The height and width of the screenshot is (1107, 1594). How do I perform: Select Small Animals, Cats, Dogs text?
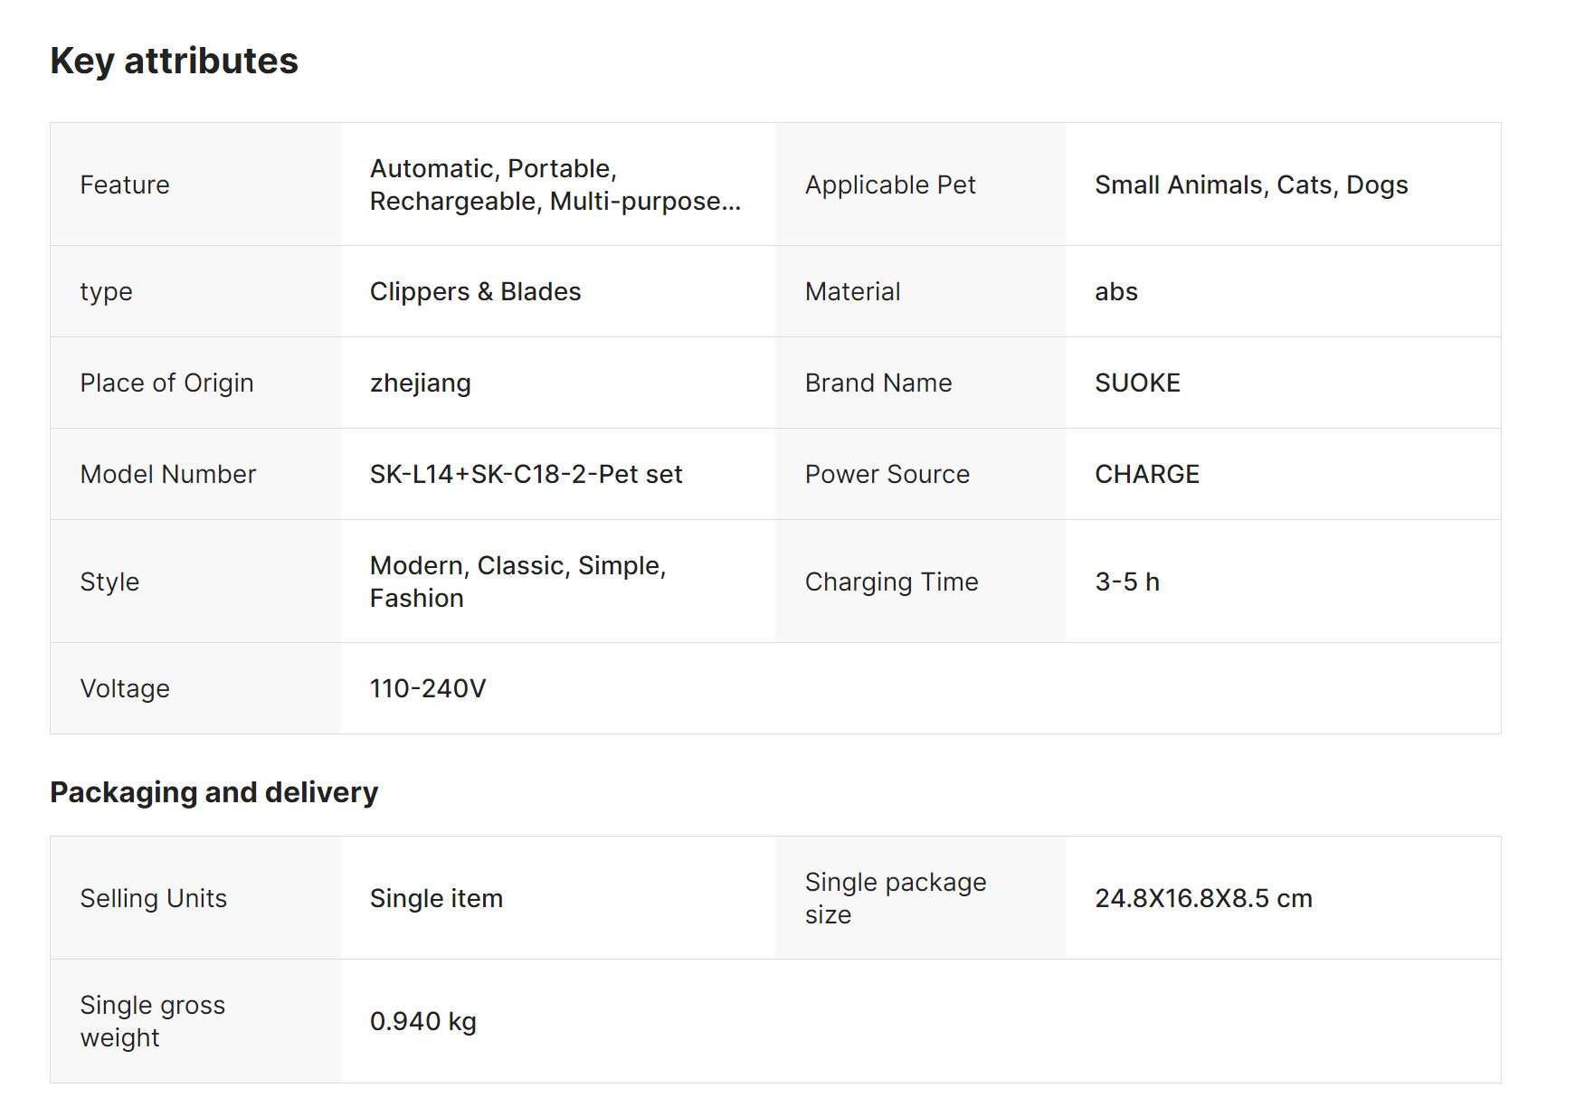[x=1251, y=184]
